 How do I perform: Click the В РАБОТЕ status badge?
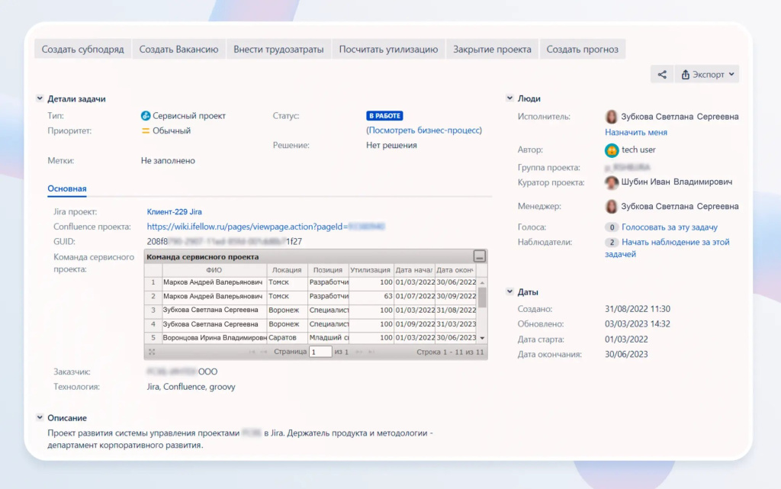(384, 115)
